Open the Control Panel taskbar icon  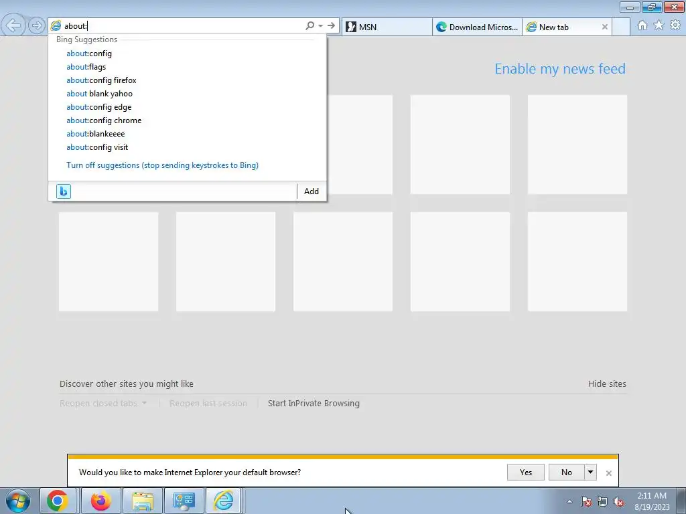(184, 501)
